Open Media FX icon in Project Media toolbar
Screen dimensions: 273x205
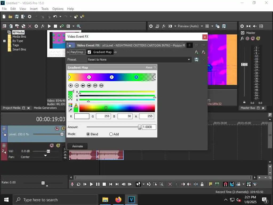(43, 26)
